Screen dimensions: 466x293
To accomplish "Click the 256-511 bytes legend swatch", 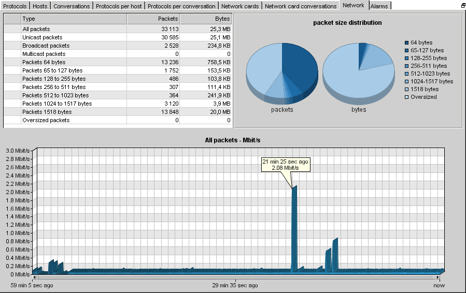I will pyautogui.click(x=406, y=66).
